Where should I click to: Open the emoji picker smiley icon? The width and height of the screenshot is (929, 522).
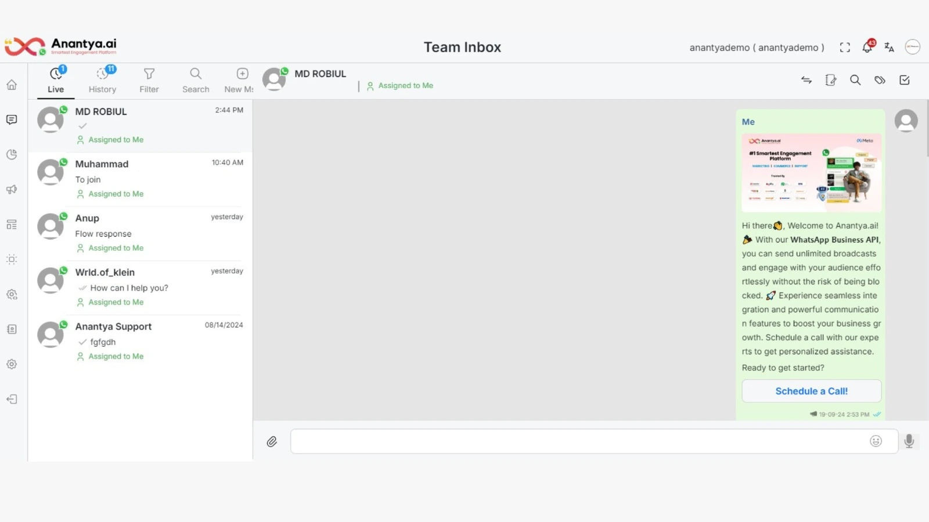point(876,441)
